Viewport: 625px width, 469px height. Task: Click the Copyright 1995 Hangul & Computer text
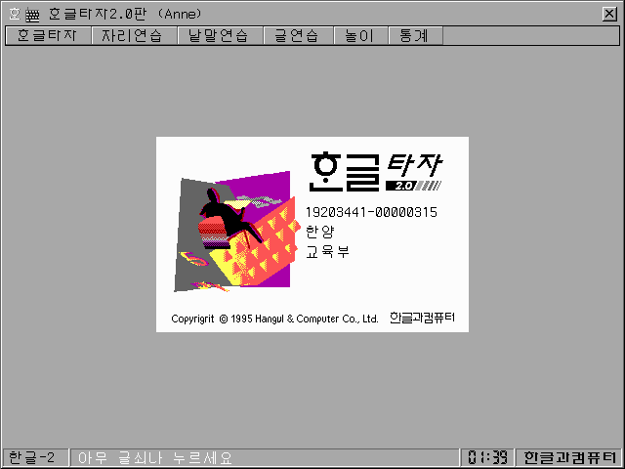pos(274,319)
